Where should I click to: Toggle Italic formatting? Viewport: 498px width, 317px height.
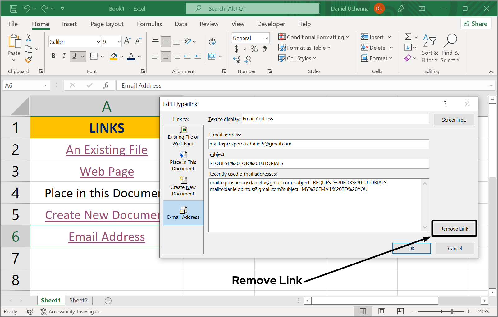[x=64, y=56]
